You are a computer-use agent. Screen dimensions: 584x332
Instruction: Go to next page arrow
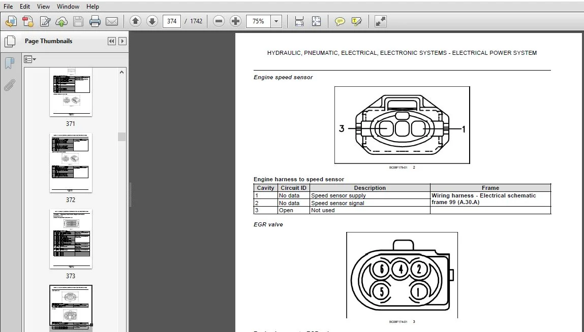pyautogui.click(x=152, y=21)
